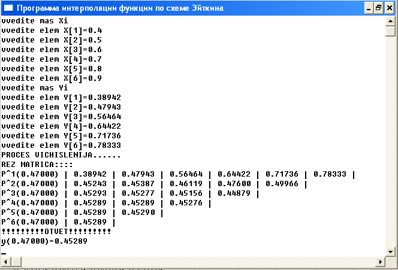
Task: Click value 0.46119 in the P^2 row
Action: point(186,184)
